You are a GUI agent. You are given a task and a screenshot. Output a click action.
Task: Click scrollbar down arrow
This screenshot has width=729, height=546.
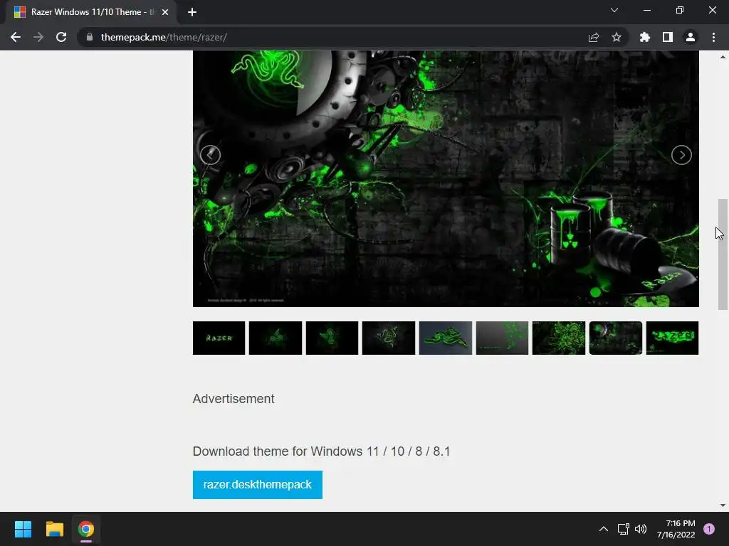(723, 505)
